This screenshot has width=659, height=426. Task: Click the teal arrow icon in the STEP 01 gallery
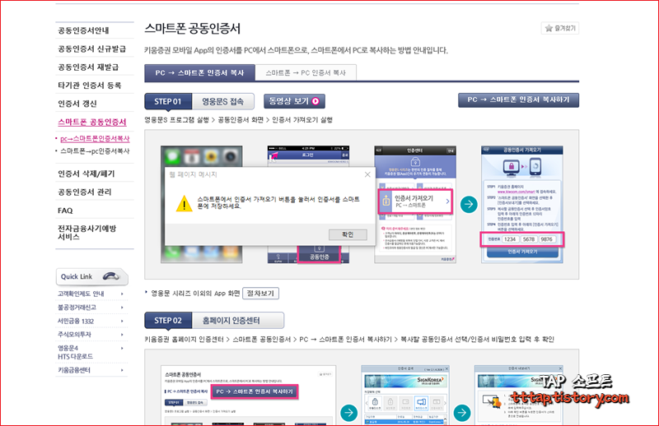[x=469, y=205]
